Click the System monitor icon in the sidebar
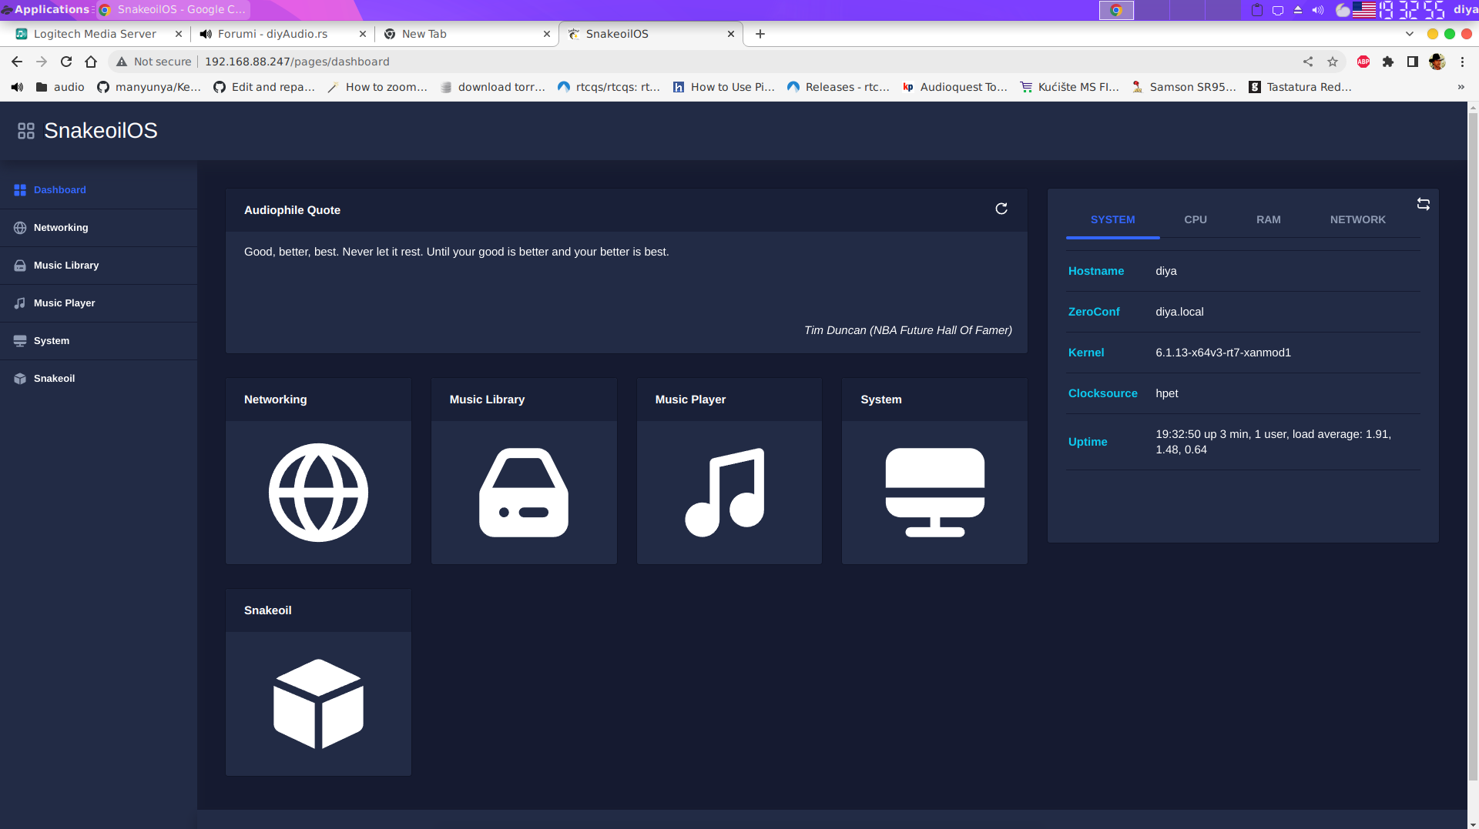This screenshot has height=829, width=1479. [x=20, y=341]
